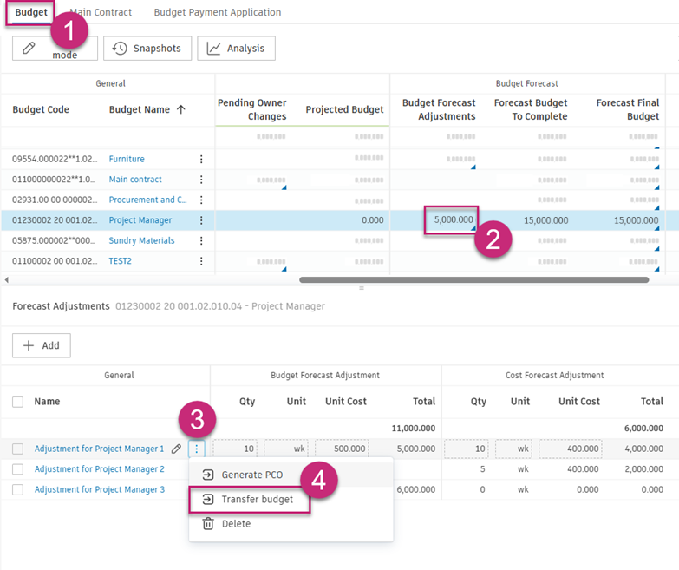Open the more menu for the TEST2 row
Screen dimensions: 679x570
pos(201,261)
